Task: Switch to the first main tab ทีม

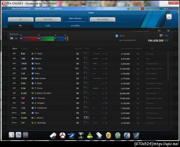Action: [21, 19]
